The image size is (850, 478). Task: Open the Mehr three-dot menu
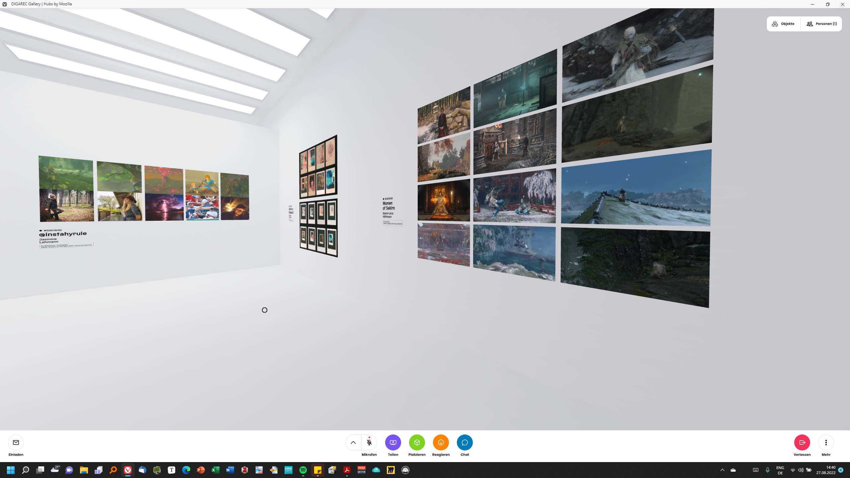click(x=826, y=442)
